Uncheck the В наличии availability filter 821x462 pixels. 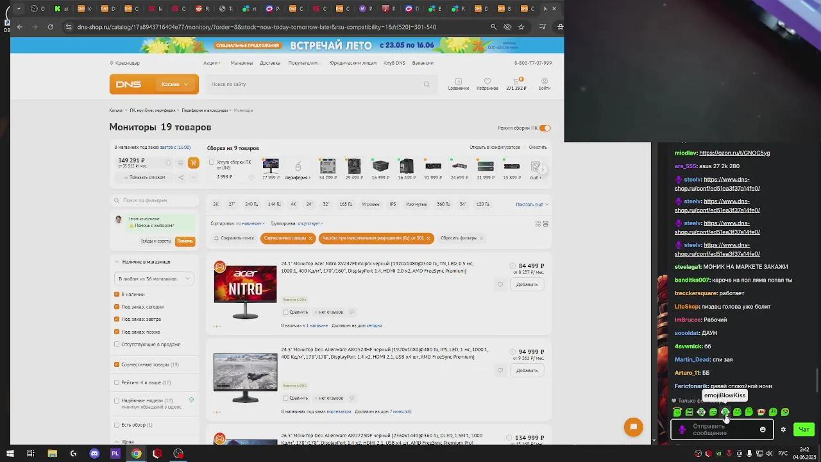[x=117, y=294]
